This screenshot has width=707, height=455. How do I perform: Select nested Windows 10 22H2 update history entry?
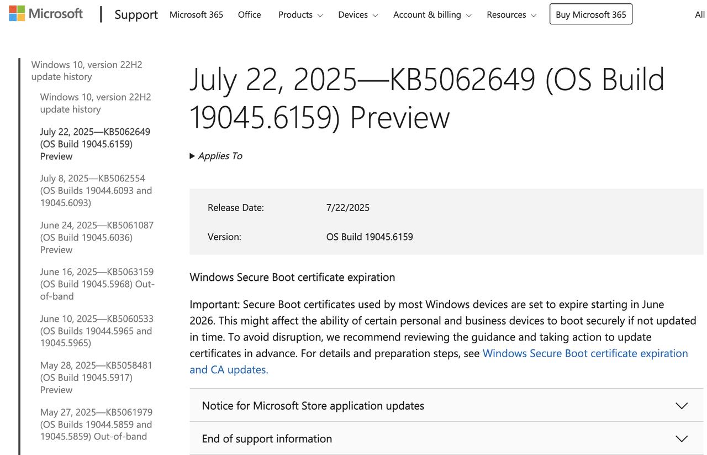click(x=96, y=103)
